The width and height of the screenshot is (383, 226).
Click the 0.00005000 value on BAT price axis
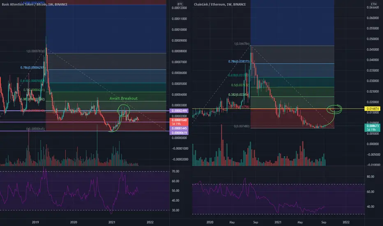(179, 84)
